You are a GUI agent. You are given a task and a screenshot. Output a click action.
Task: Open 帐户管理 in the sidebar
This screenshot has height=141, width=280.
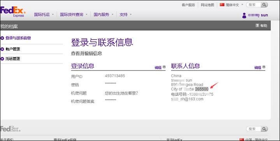coord(13,49)
